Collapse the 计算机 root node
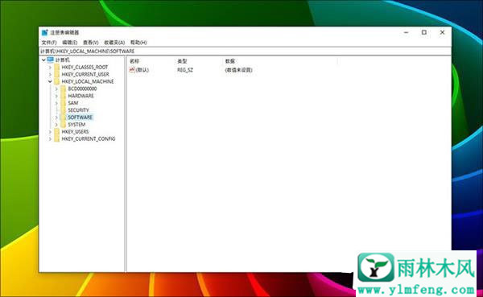Screen dimensions: 483x297 [43, 60]
